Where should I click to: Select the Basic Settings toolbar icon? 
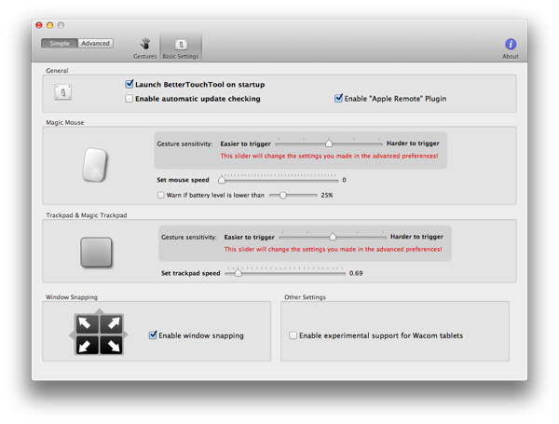[181, 45]
